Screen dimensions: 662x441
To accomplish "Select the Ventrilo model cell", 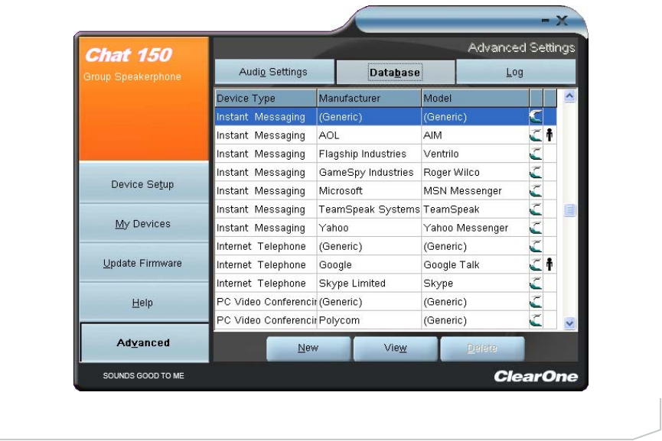I will pyautogui.click(x=475, y=154).
